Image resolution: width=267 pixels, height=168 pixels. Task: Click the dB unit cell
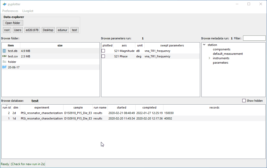(138, 51)
